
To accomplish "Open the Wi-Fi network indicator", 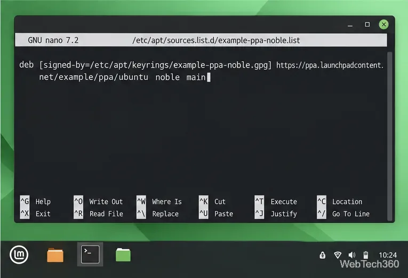I will click(x=338, y=255).
